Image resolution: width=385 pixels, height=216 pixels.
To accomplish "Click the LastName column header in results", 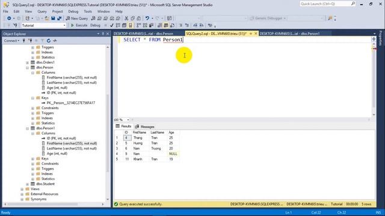I will (x=158, y=133).
